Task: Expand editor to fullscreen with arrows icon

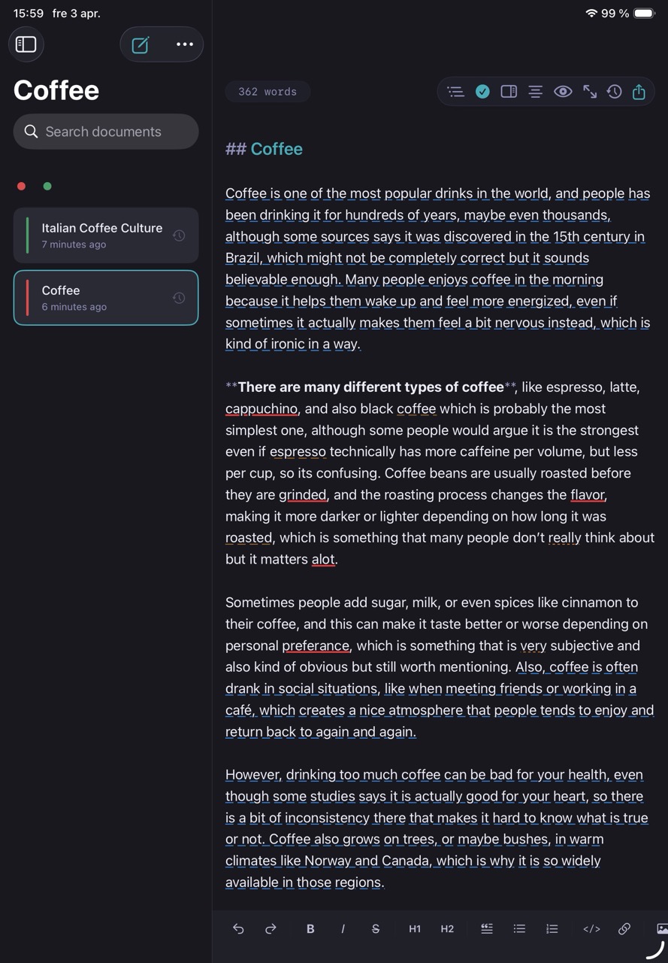Action: (590, 92)
